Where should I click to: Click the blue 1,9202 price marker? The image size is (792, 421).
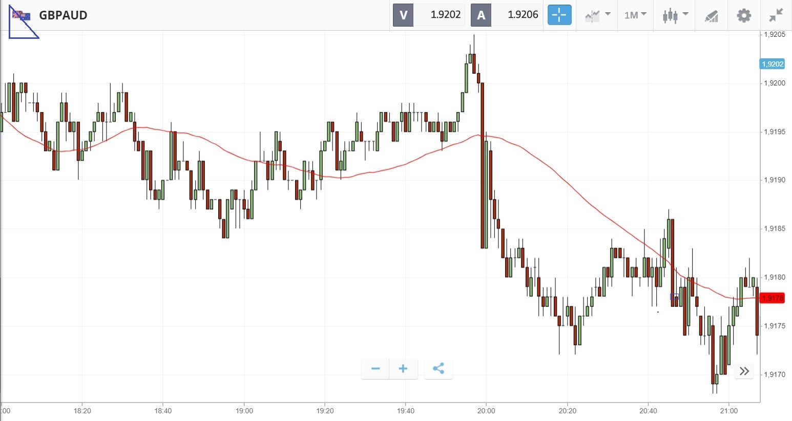(x=772, y=64)
